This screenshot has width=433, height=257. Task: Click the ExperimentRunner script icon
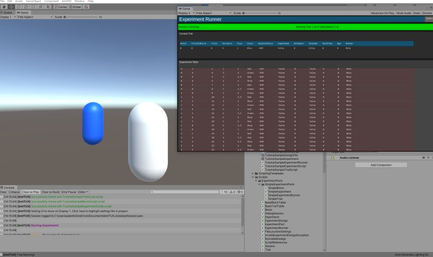pyautogui.click(x=263, y=228)
